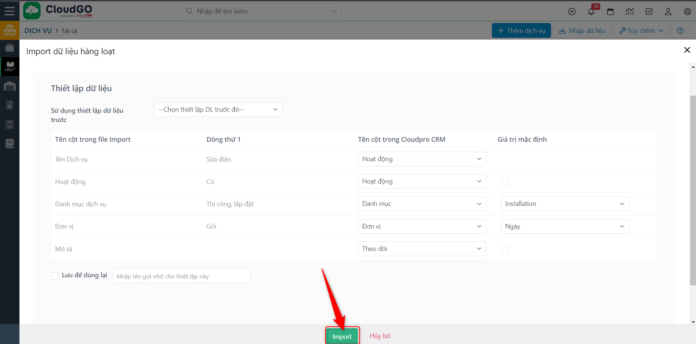Click the green Import button

[x=342, y=336]
